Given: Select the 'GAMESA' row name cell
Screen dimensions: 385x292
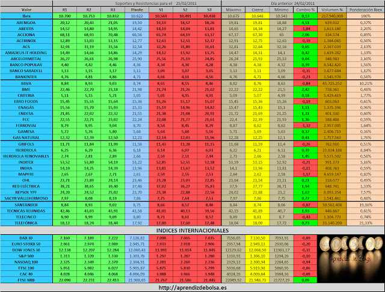Looking at the screenshot, I should pos(26,132).
